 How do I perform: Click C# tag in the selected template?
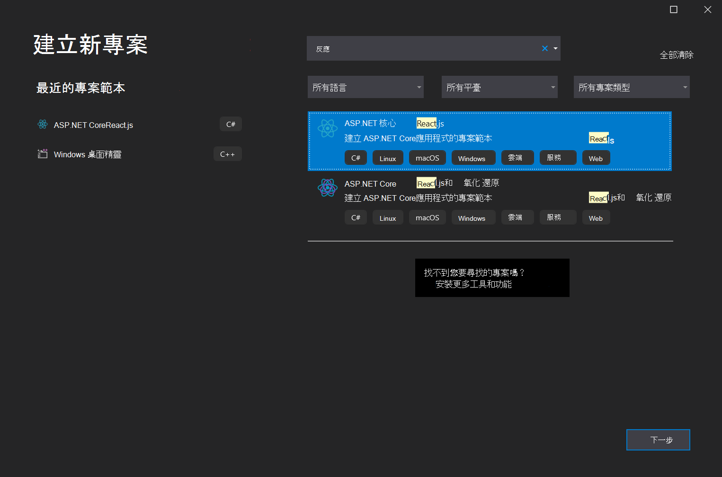[356, 158]
